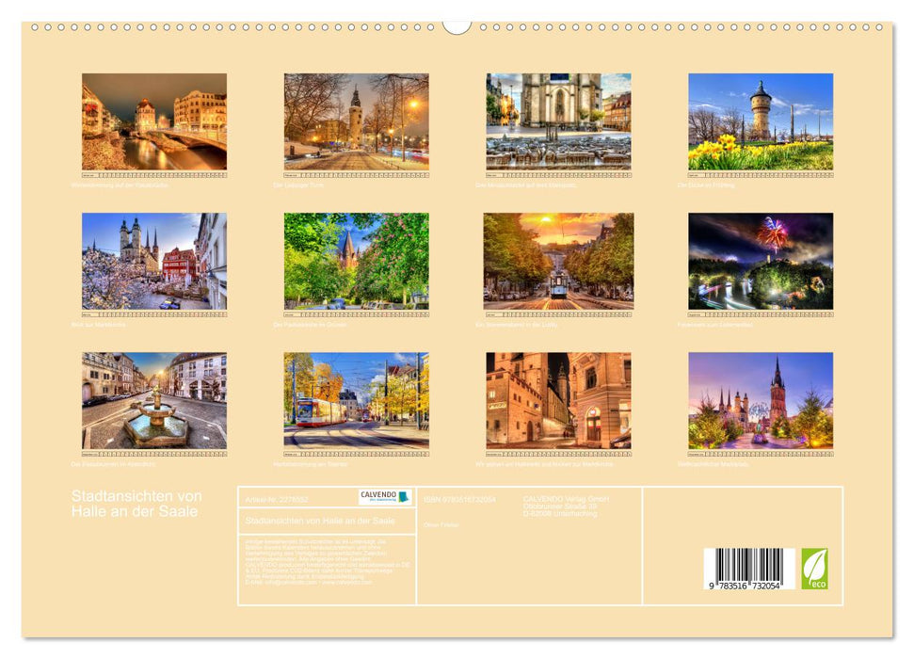Viewport: 914px width, 659px height.
Task: Click the mini date strip above the winter river photo
Action: [153, 173]
